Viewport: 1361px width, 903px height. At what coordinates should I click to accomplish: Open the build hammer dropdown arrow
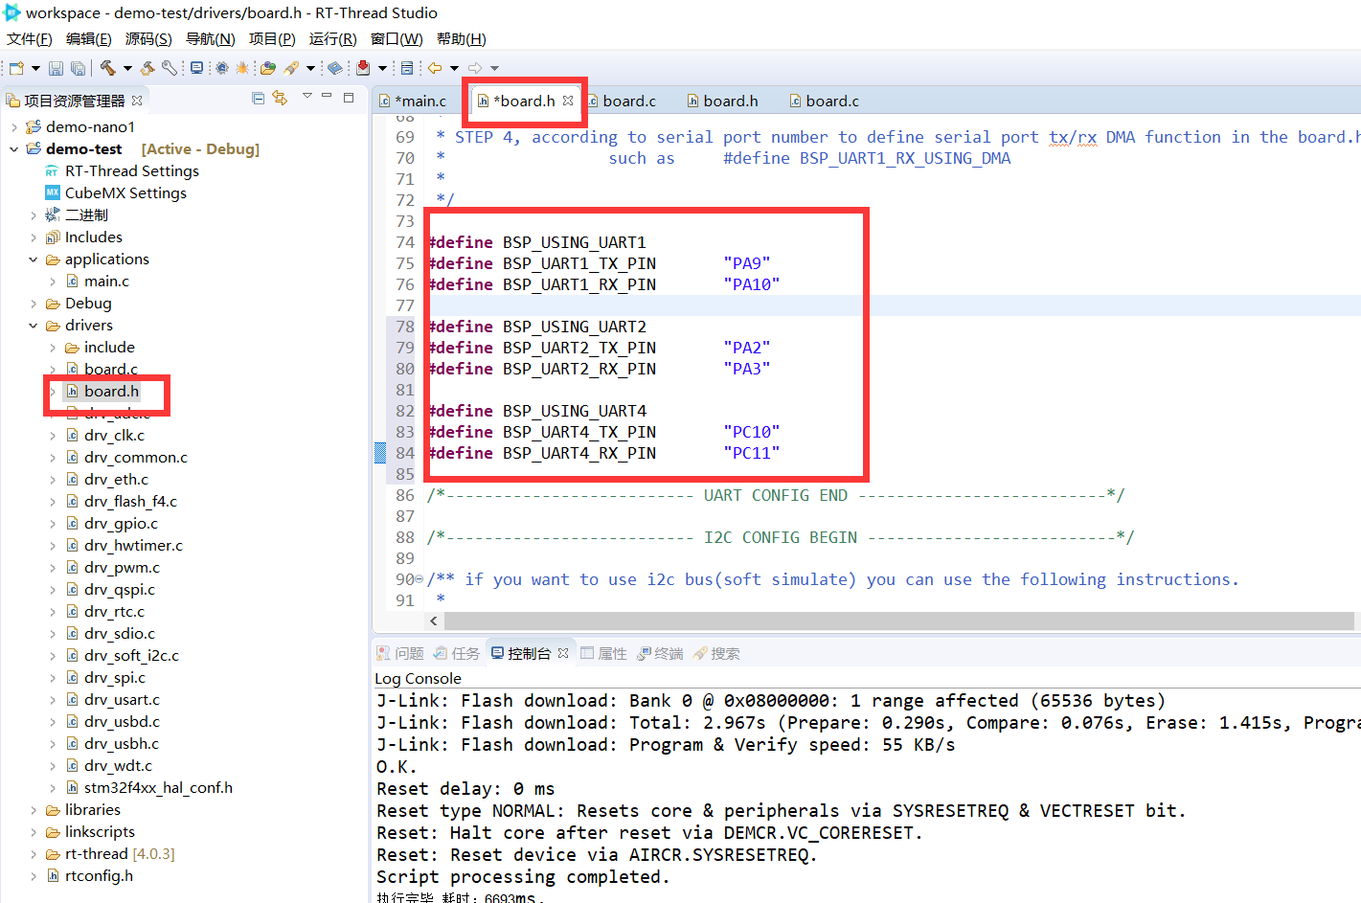(x=127, y=68)
